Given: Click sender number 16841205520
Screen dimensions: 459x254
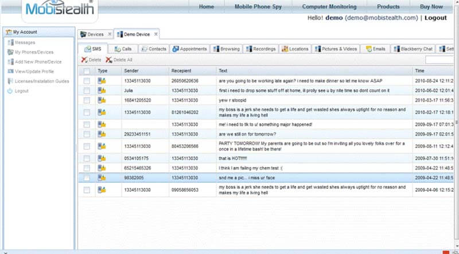Looking at the screenshot, I should 138,100.
